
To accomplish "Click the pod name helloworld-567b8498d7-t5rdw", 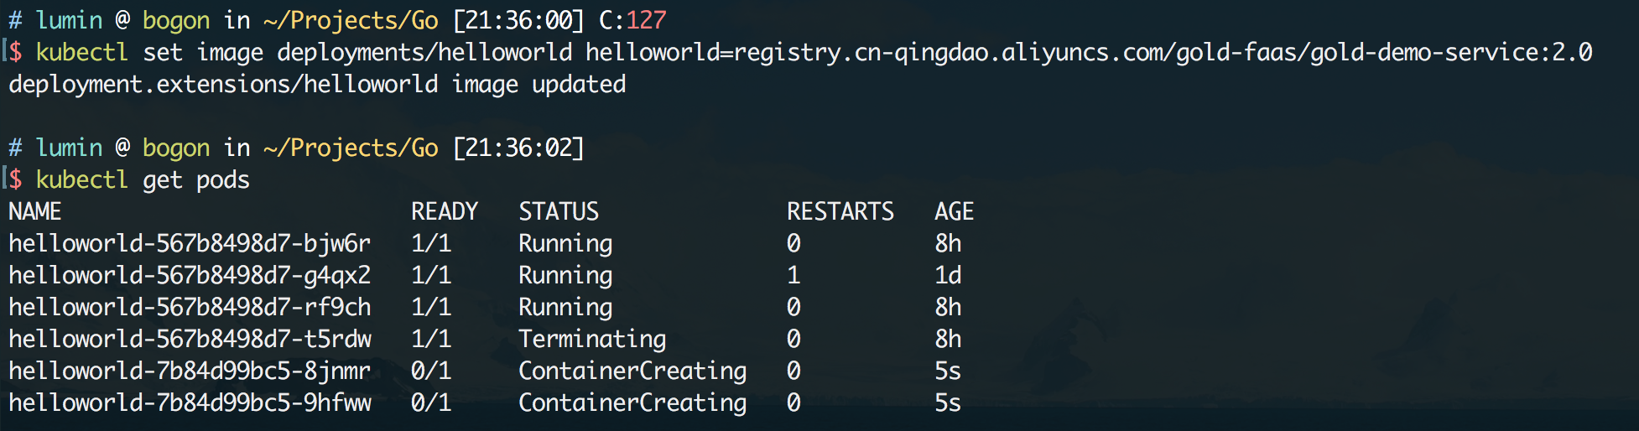I will (x=190, y=339).
